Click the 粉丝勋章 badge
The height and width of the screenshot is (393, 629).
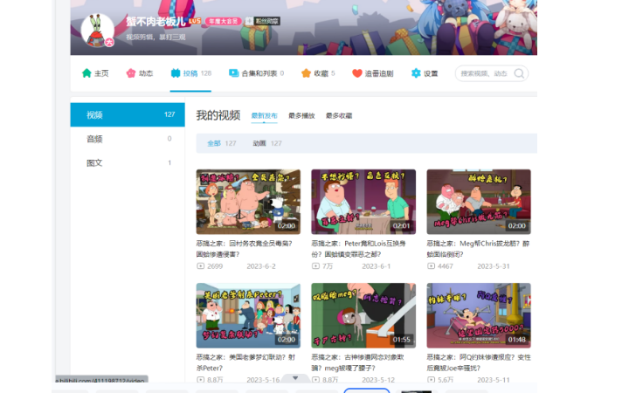(x=263, y=21)
